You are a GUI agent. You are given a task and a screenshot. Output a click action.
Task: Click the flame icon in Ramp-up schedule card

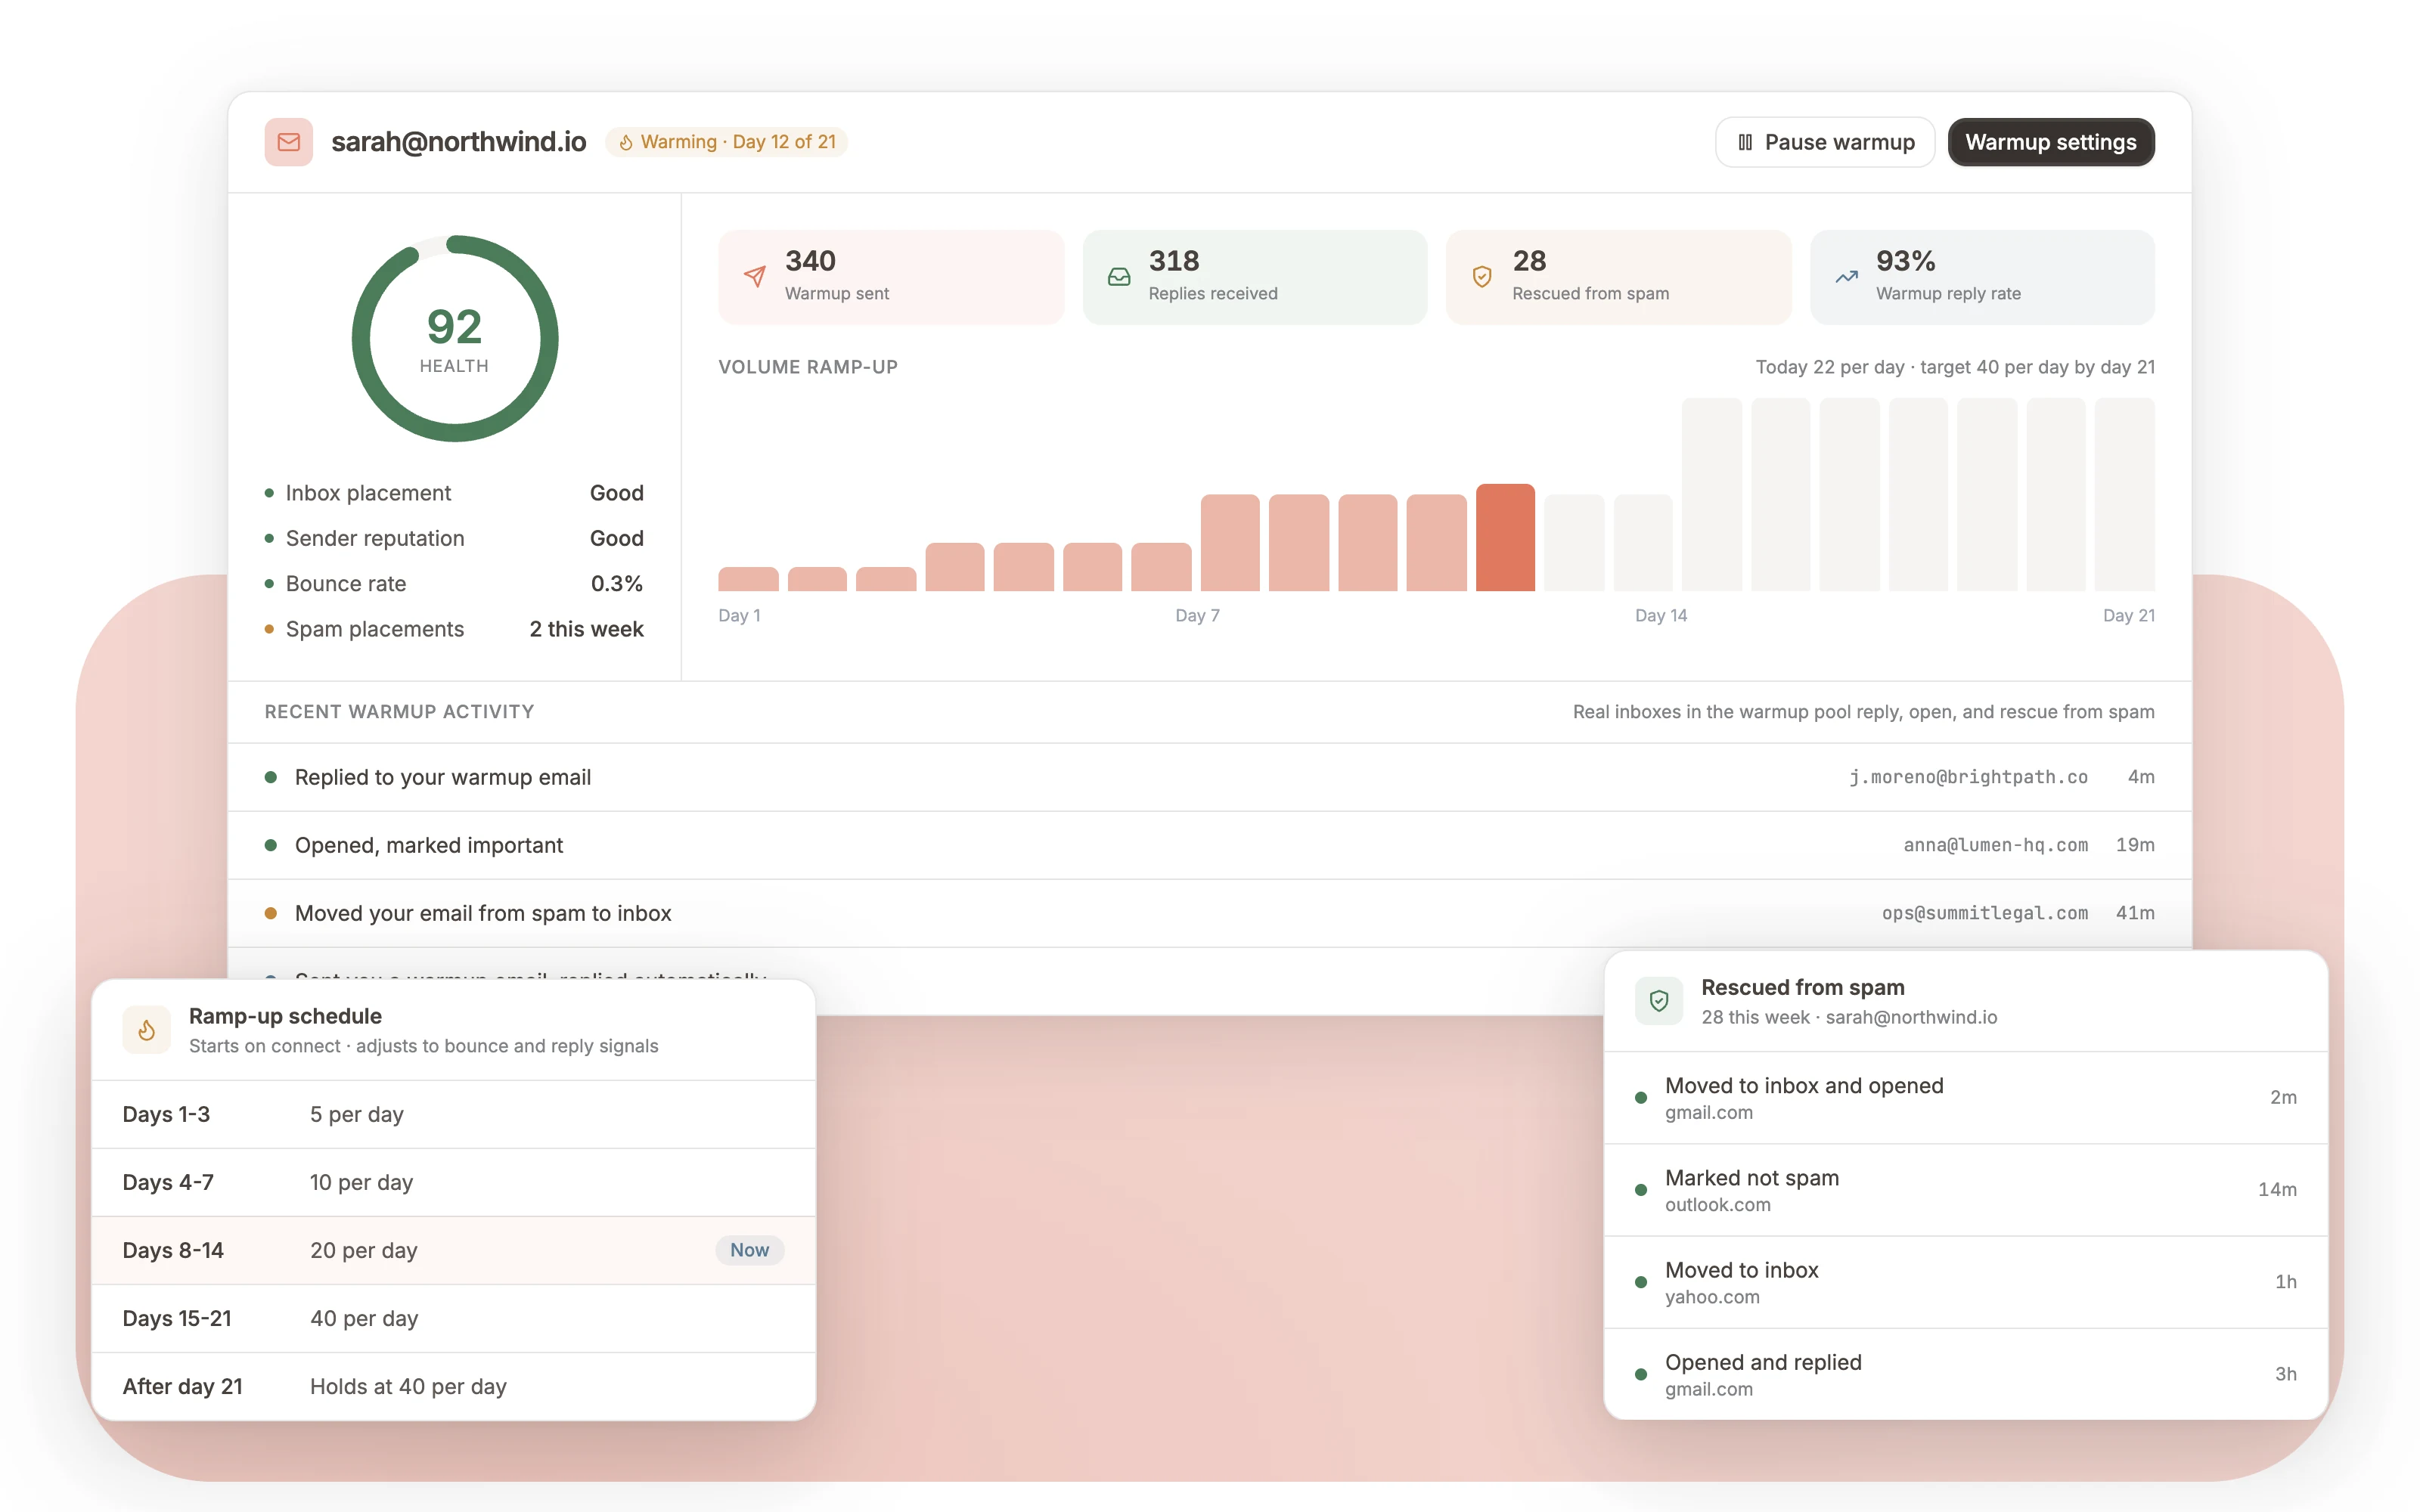146,1030
